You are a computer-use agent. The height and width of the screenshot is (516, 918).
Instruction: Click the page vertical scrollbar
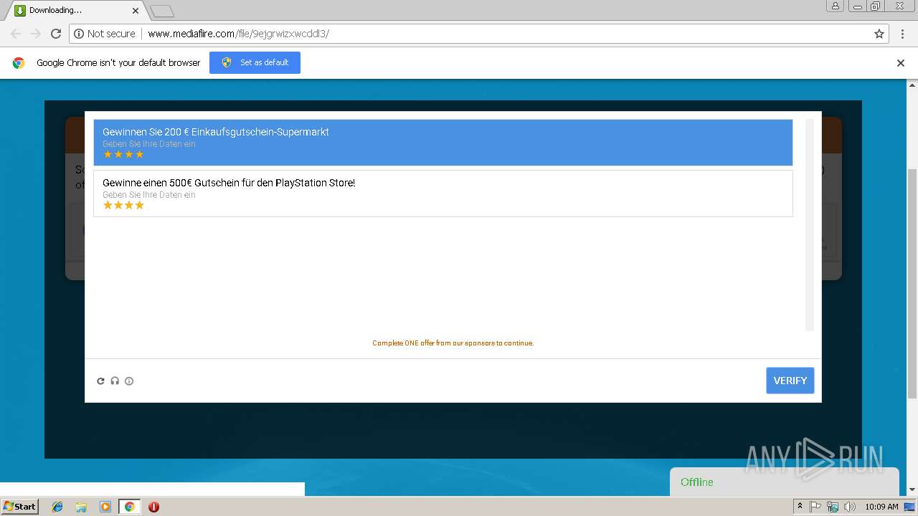point(912,284)
